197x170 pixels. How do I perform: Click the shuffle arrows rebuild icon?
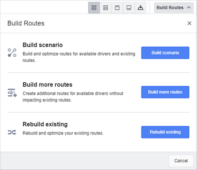point(12,132)
